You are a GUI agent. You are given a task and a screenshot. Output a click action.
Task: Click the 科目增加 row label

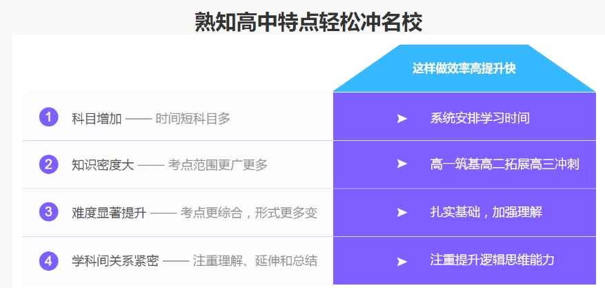pyautogui.click(x=97, y=118)
